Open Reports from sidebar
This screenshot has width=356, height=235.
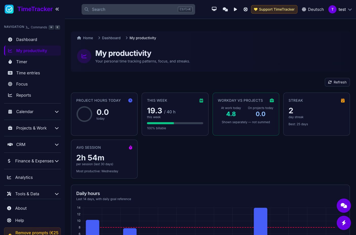tap(32, 95)
